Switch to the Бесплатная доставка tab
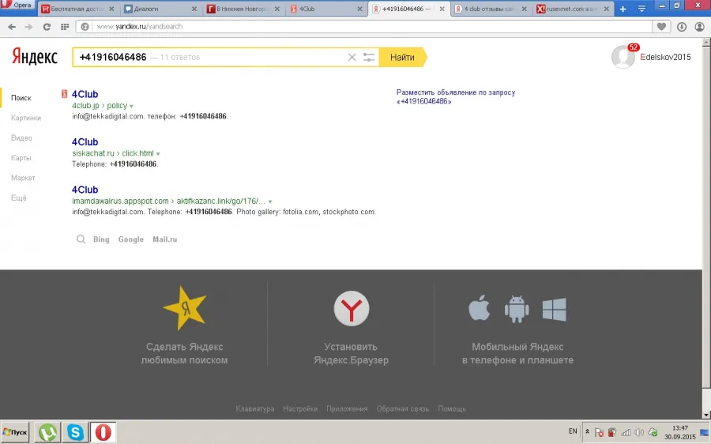711x444 pixels. coord(78,9)
